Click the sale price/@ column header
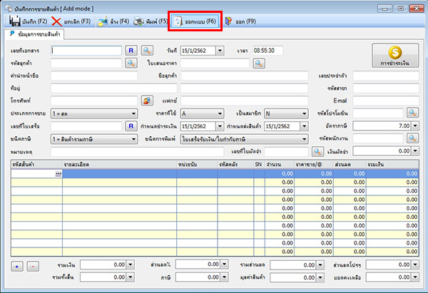The width and height of the screenshot is (428, 293). (314, 165)
